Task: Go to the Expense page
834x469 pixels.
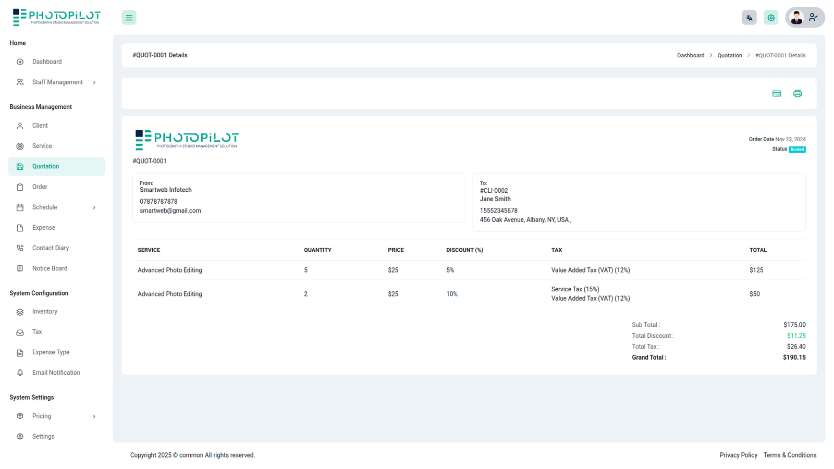Action: coord(44,228)
